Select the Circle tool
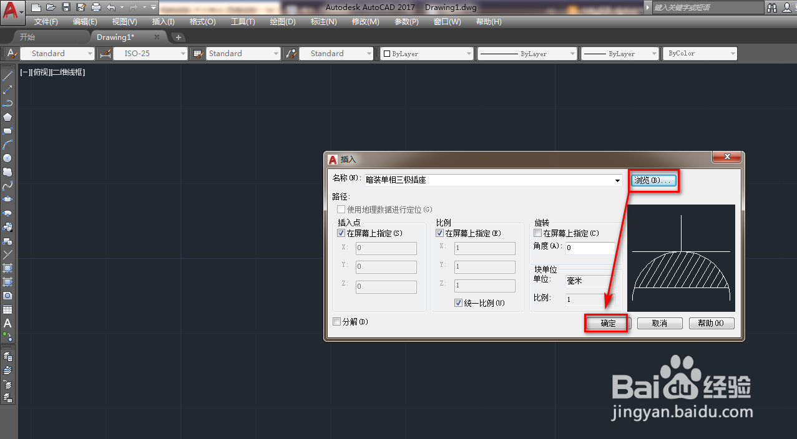 (x=7, y=158)
